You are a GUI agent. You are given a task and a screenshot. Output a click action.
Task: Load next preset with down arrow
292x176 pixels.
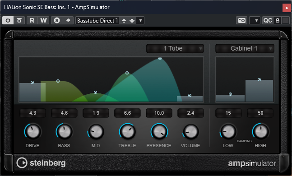[x=132, y=20]
